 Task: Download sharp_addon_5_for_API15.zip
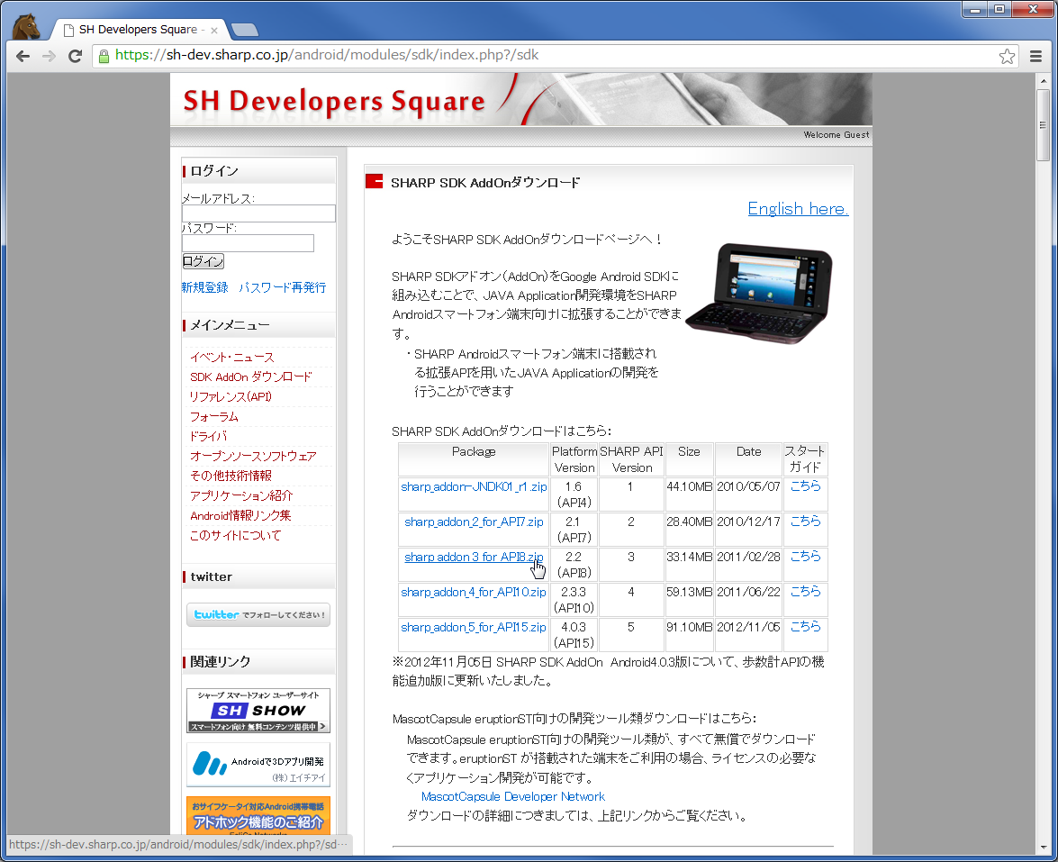tap(474, 627)
